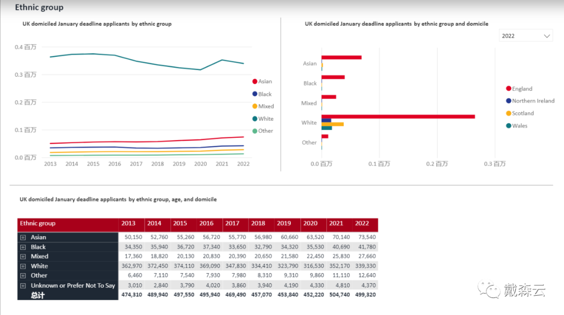Expand the Mixed ethnic group row
564x315 pixels.
pos(23,256)
